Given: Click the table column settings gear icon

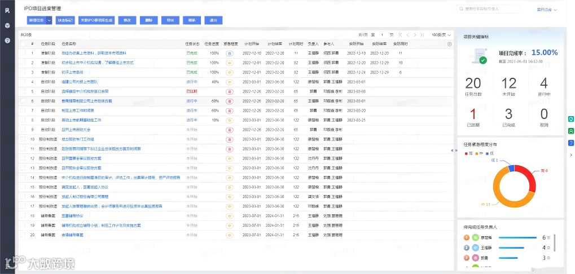Looking at the screenshot, I should pos(450,45).
